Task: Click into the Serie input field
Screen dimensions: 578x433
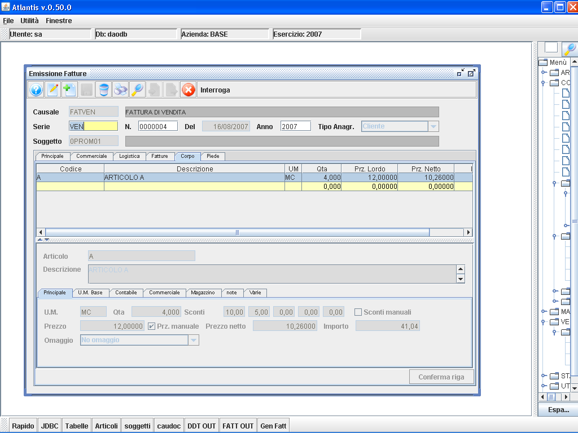Action: (93, 126)
